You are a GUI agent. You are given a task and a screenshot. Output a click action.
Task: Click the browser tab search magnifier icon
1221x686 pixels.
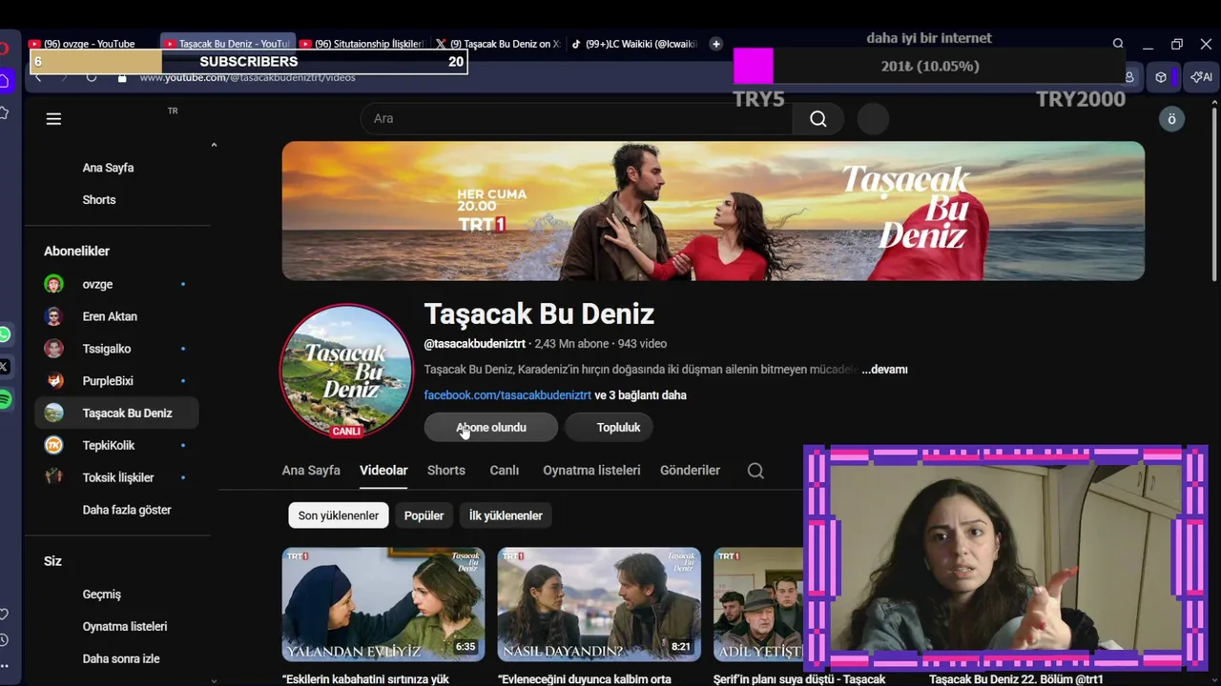pyautogui.click(x=1118, y=44)
